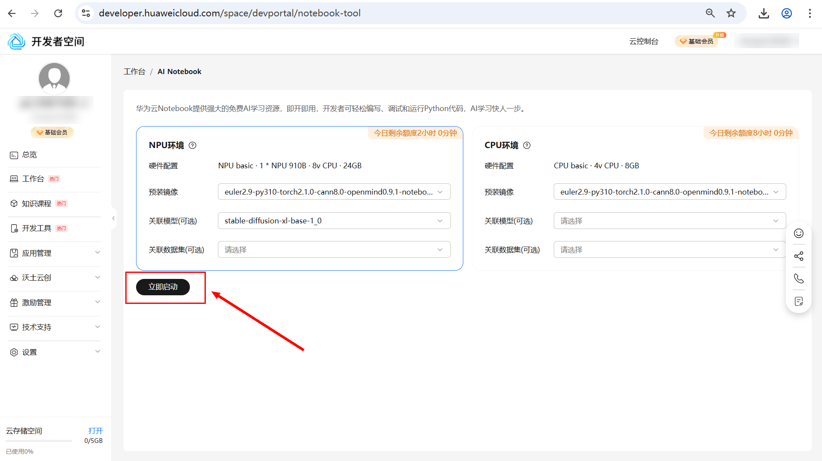Open the NPU 预装镜像 dropdown
The width and height of the screenshot is (822, 461).
pyautogui.click(x=334, y=192)
